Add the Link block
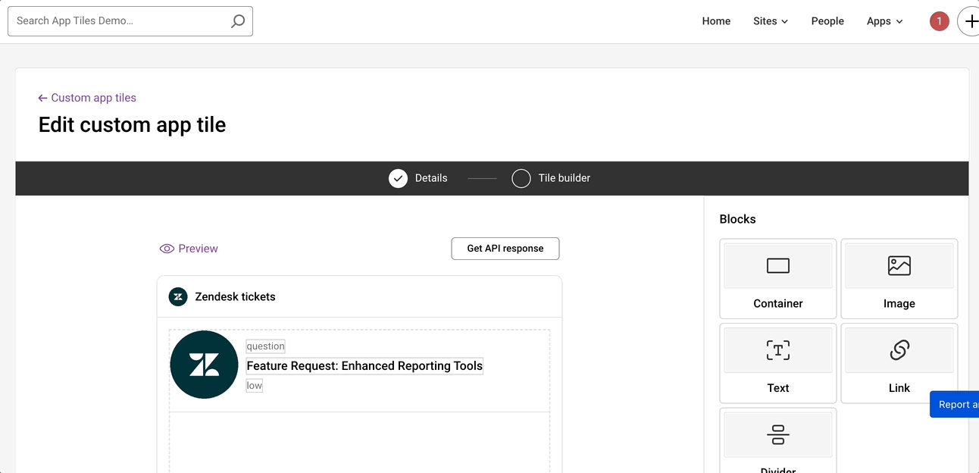 899,362
